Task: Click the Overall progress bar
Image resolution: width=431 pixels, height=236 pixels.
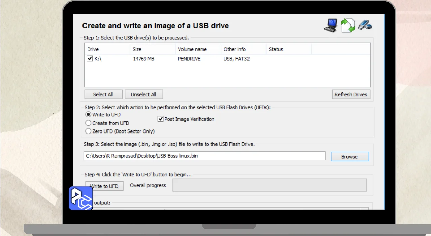Action: pyautogui.click(x=269, y=185)
